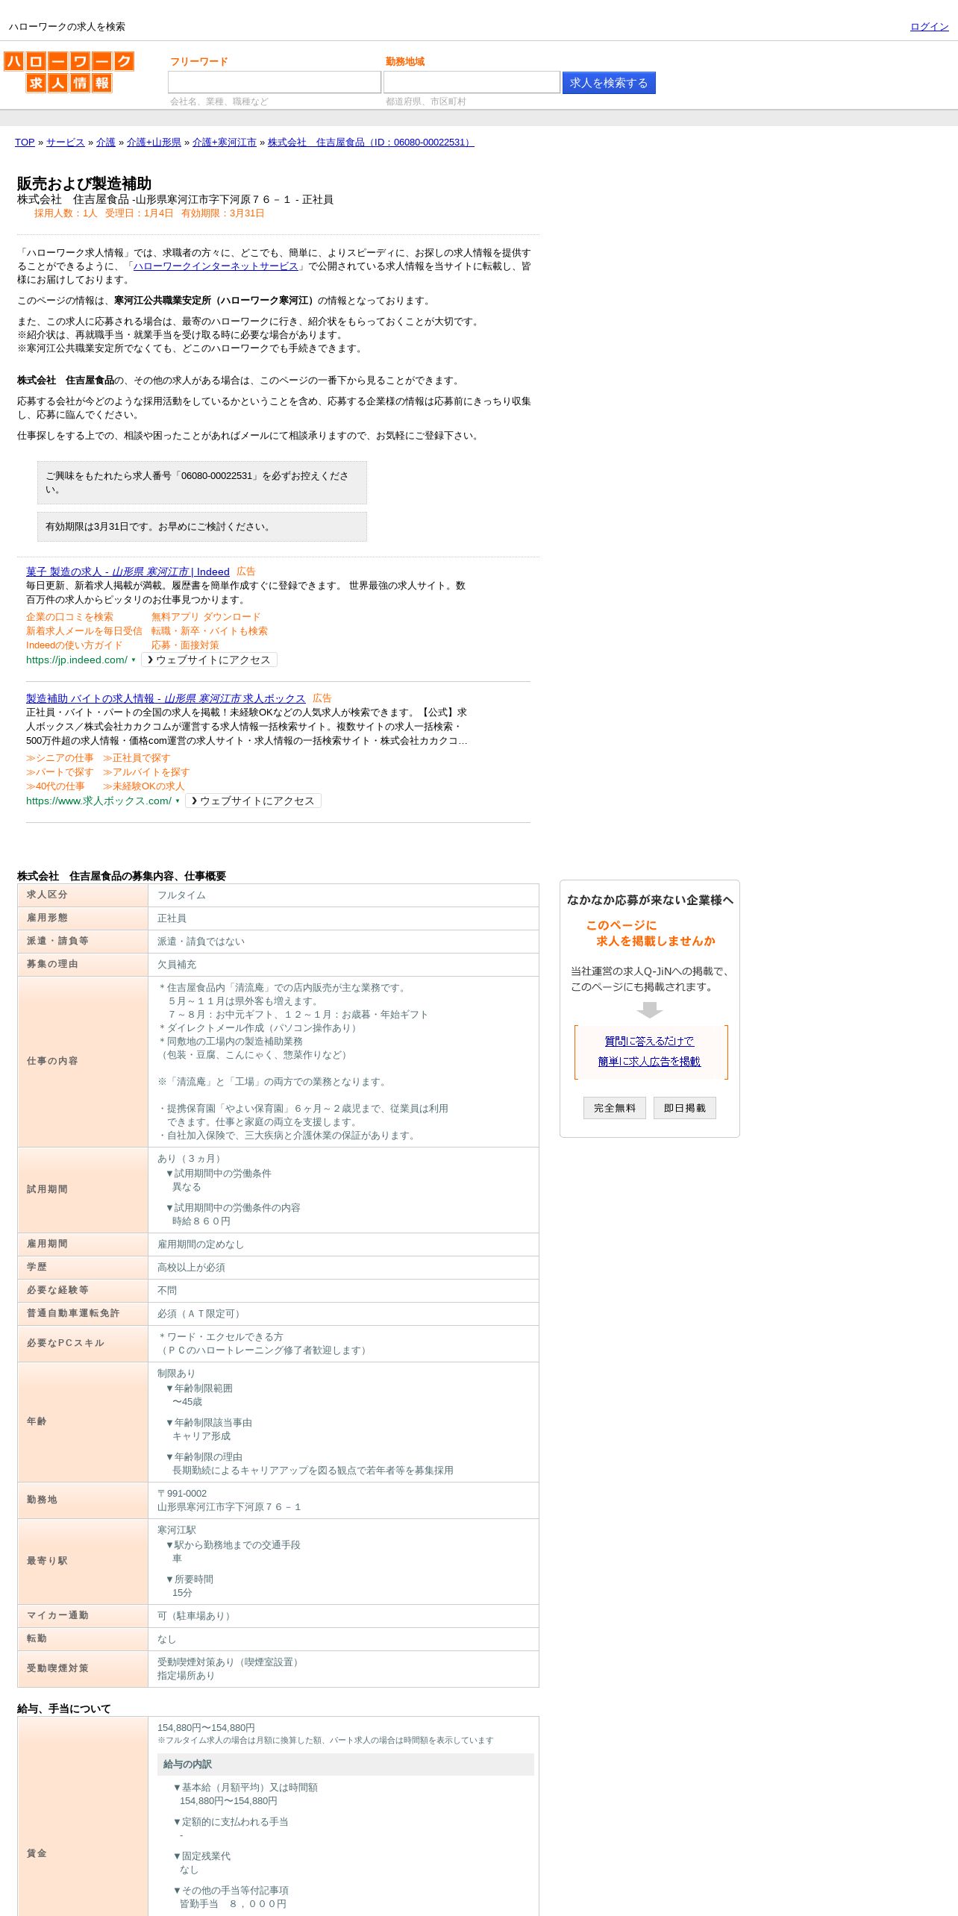Click the 高校以上が必須 education value

point(191,1268)
